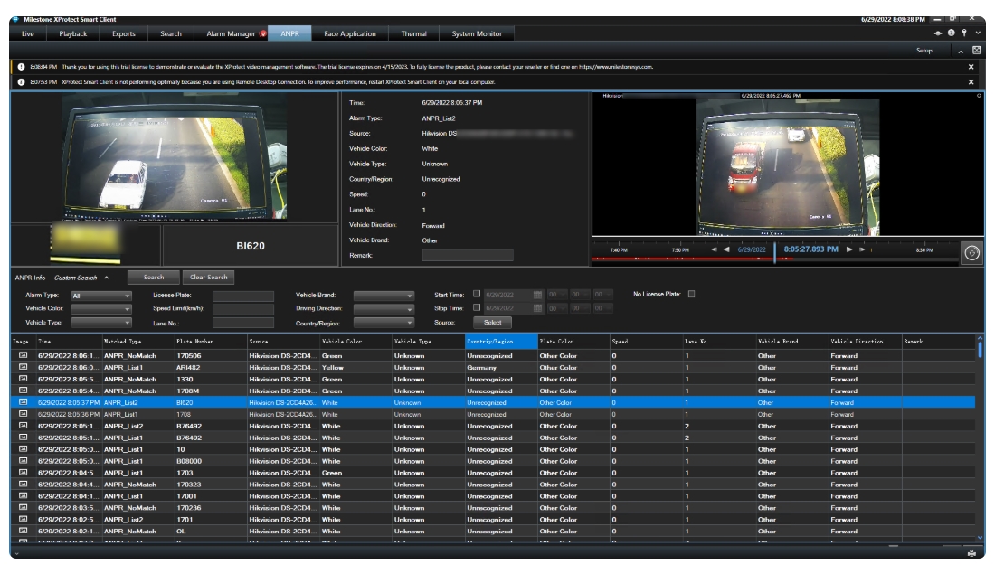Open image icon for the 1708M plate row
Image resolution: width=995 pixels, height=574 pixels.
tap(23, 391)
